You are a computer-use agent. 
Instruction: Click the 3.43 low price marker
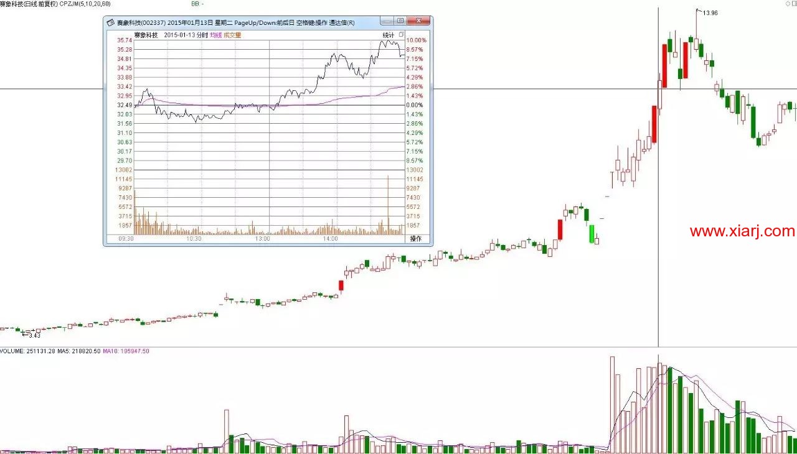coord(34,335)
